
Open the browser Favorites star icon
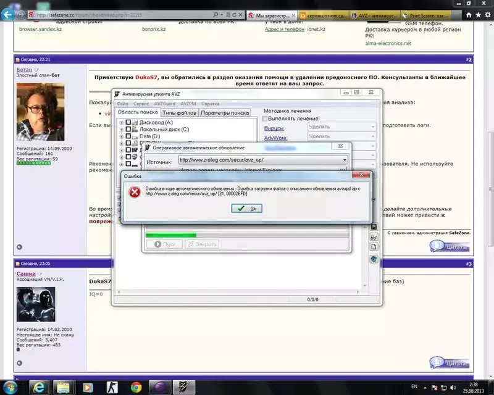click(x=478, y=15)
